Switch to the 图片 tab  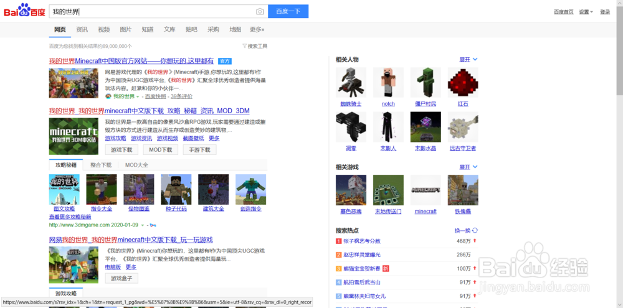tap(126, 29)
